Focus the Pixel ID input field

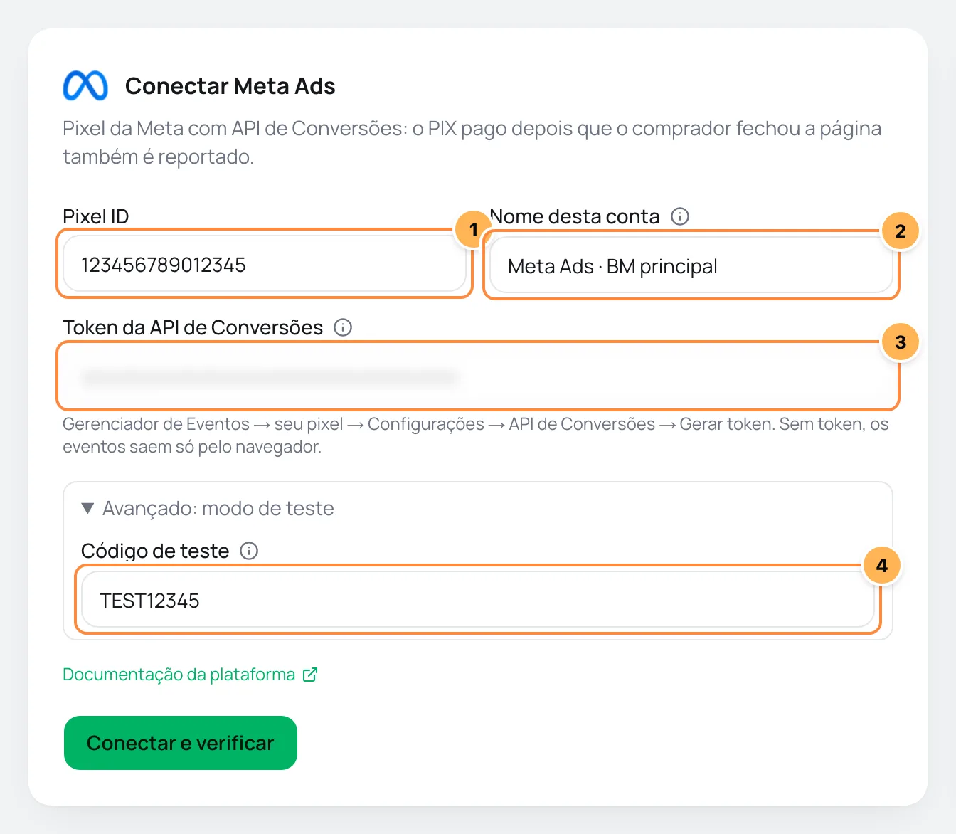coord(265,264)
